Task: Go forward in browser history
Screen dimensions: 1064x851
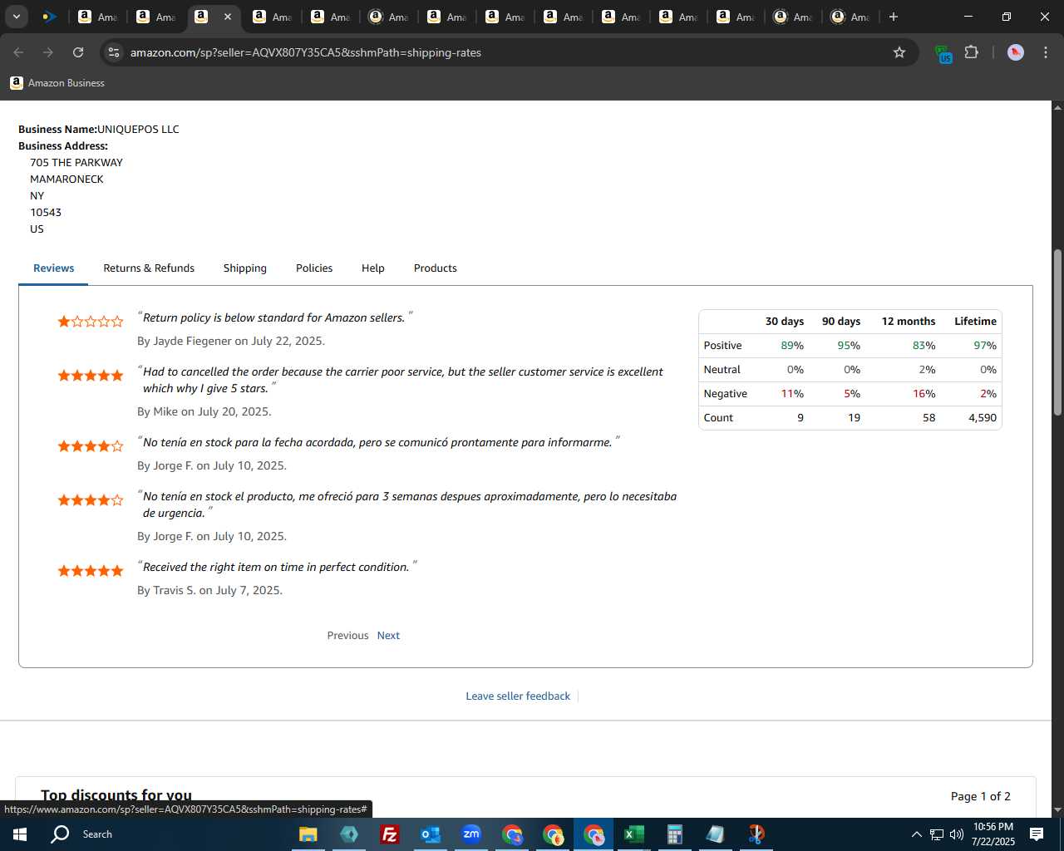Action: 48,52
